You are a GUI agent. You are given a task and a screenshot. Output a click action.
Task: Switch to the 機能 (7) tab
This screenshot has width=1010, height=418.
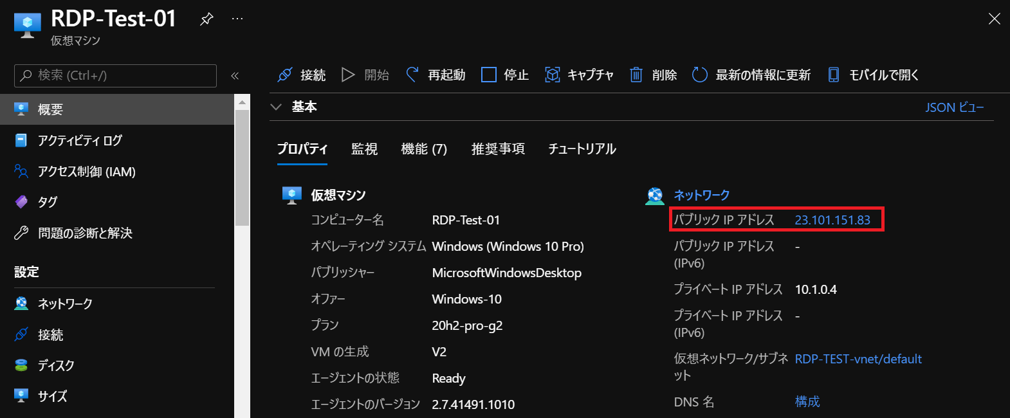click(x=424, y=149)
